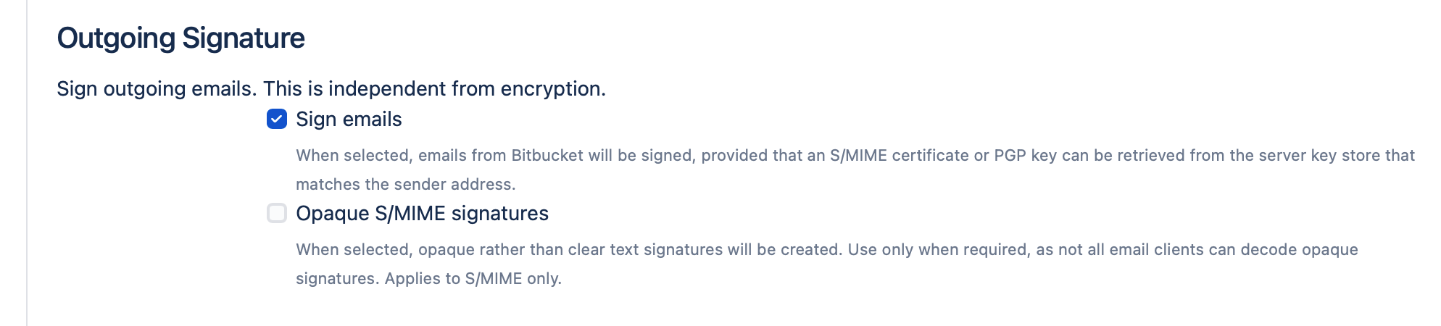Click "matches the sender address." text line
This screenshot has width=1441, height=326.
coord(406,185)
